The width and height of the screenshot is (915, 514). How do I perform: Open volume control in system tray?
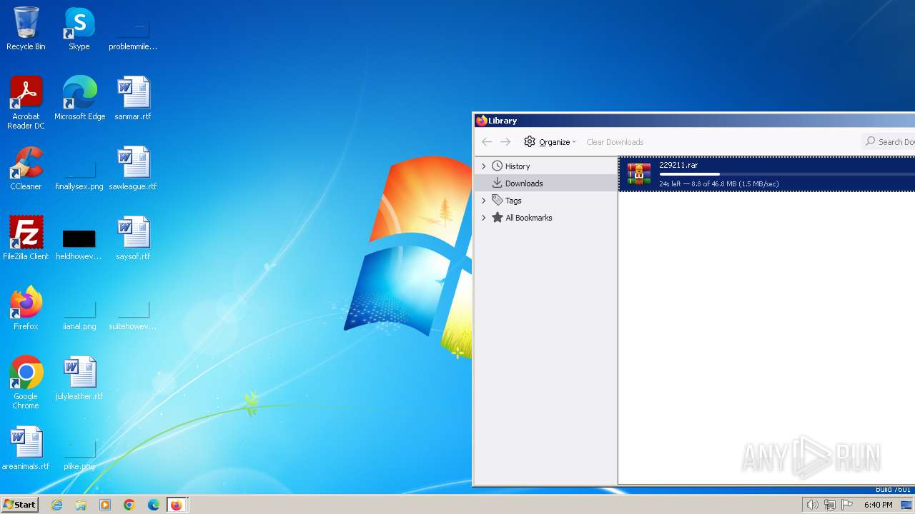pos(812,505)
